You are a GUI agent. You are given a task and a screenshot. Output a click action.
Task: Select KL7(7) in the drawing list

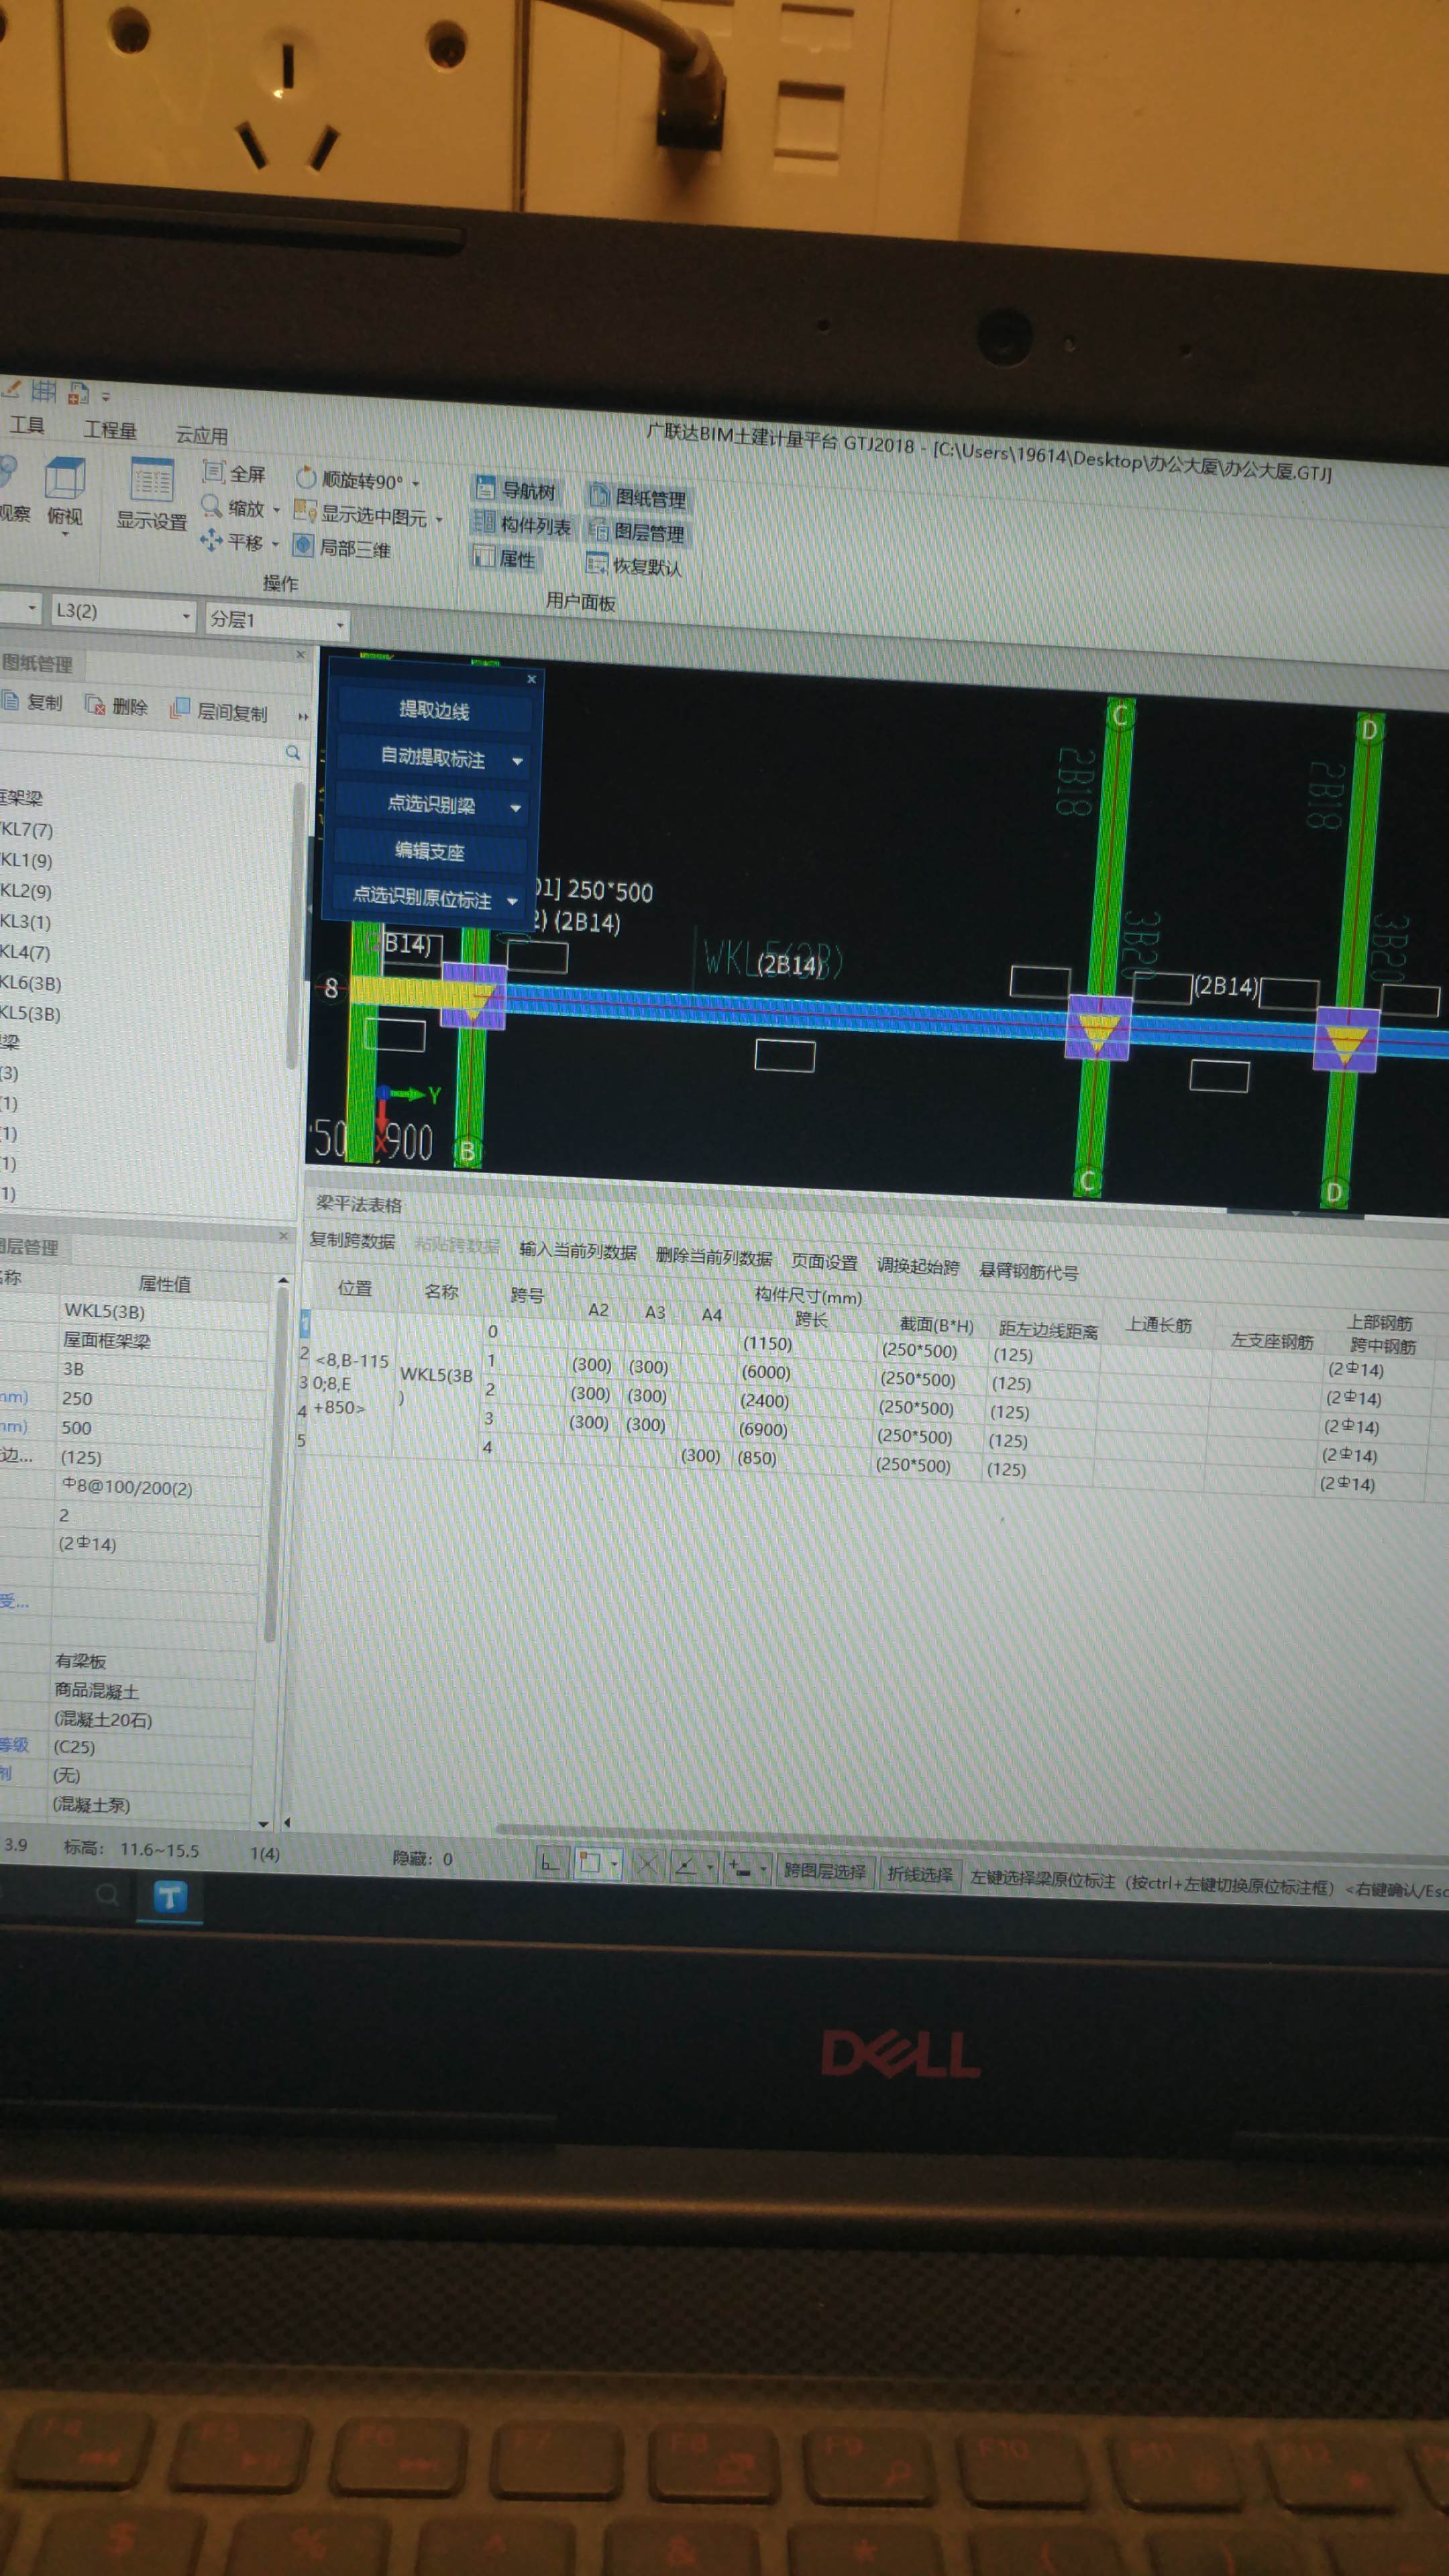point(26,829)
